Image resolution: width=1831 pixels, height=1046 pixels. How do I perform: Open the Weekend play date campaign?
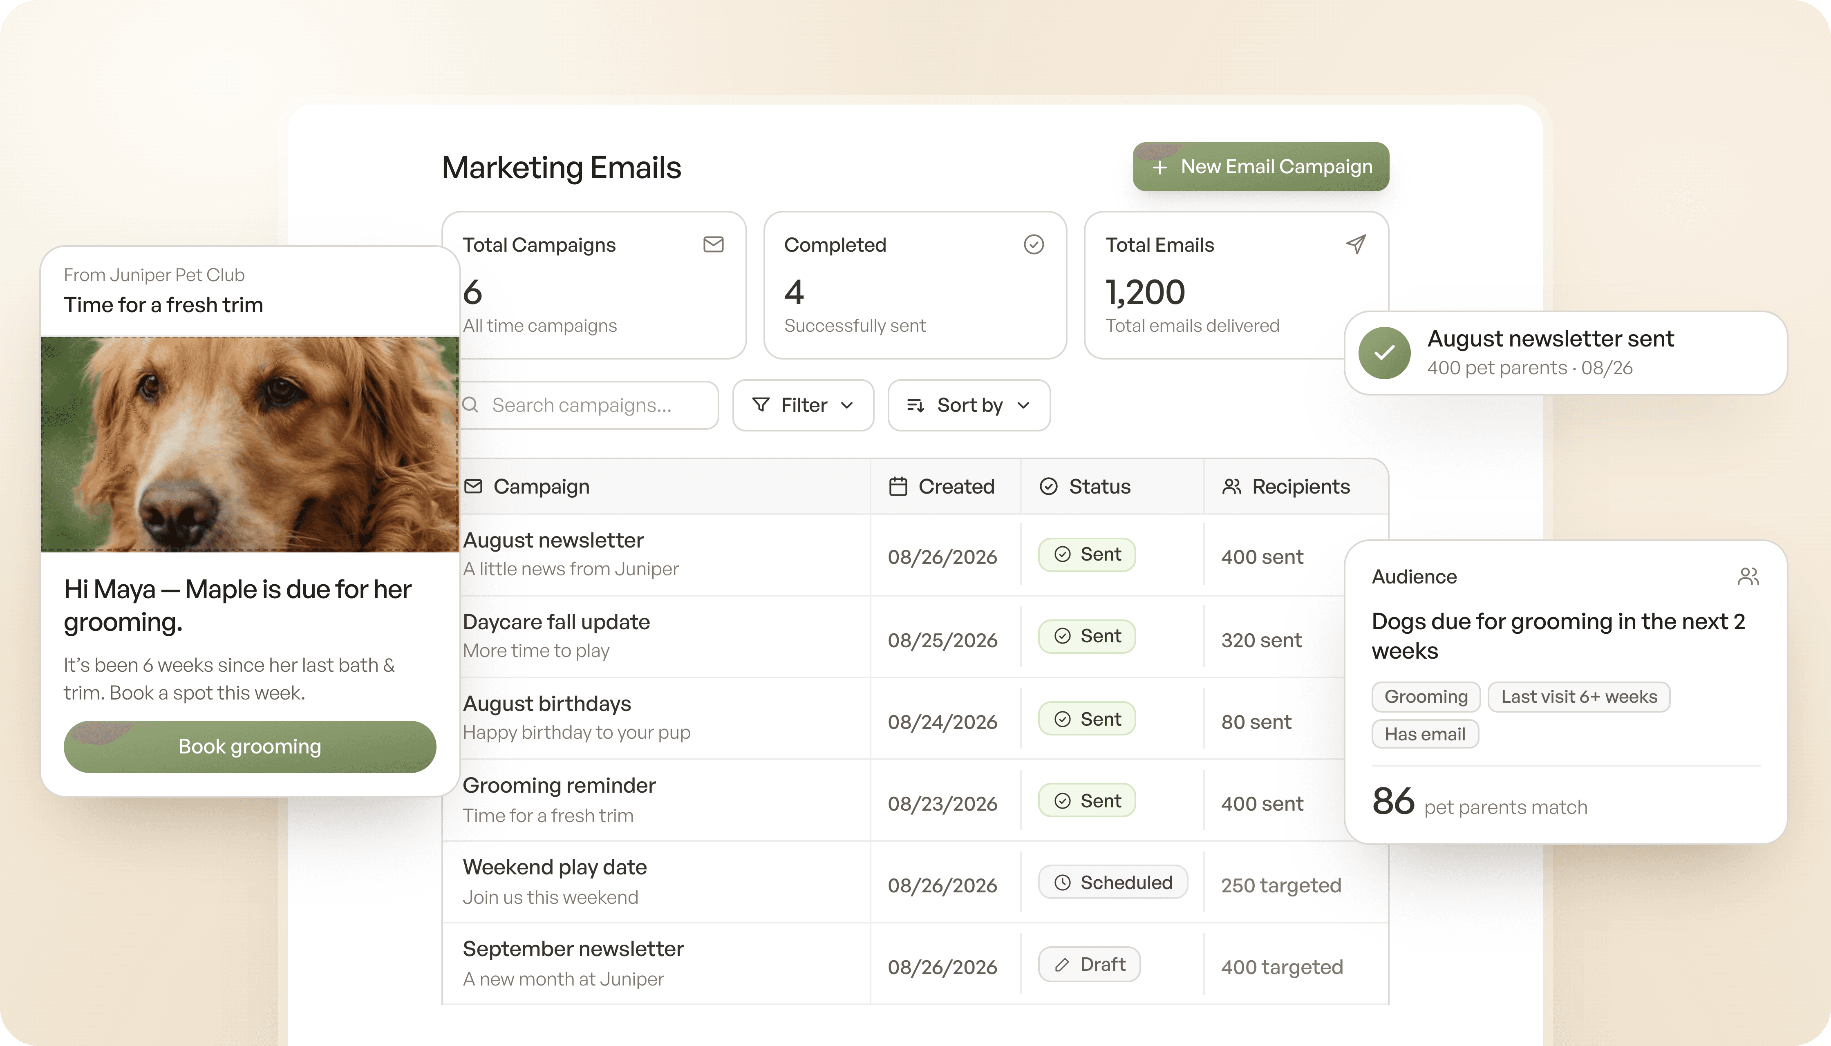pos(915,882)
